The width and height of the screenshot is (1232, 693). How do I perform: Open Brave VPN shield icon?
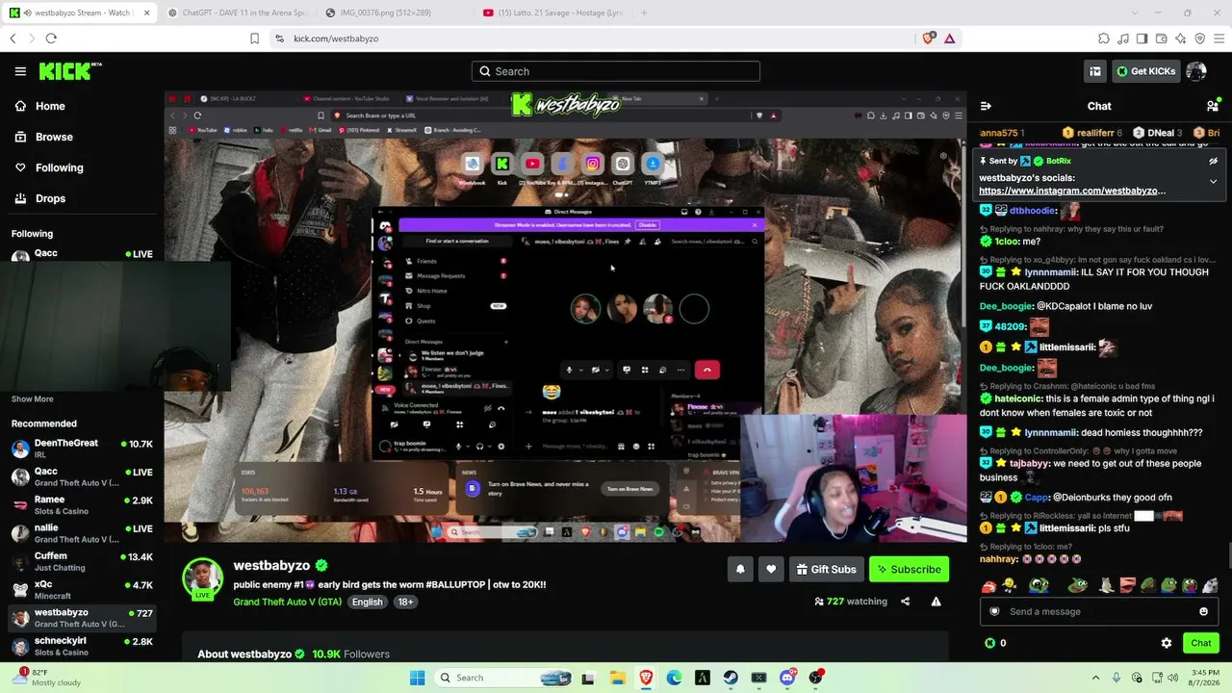1200,38
